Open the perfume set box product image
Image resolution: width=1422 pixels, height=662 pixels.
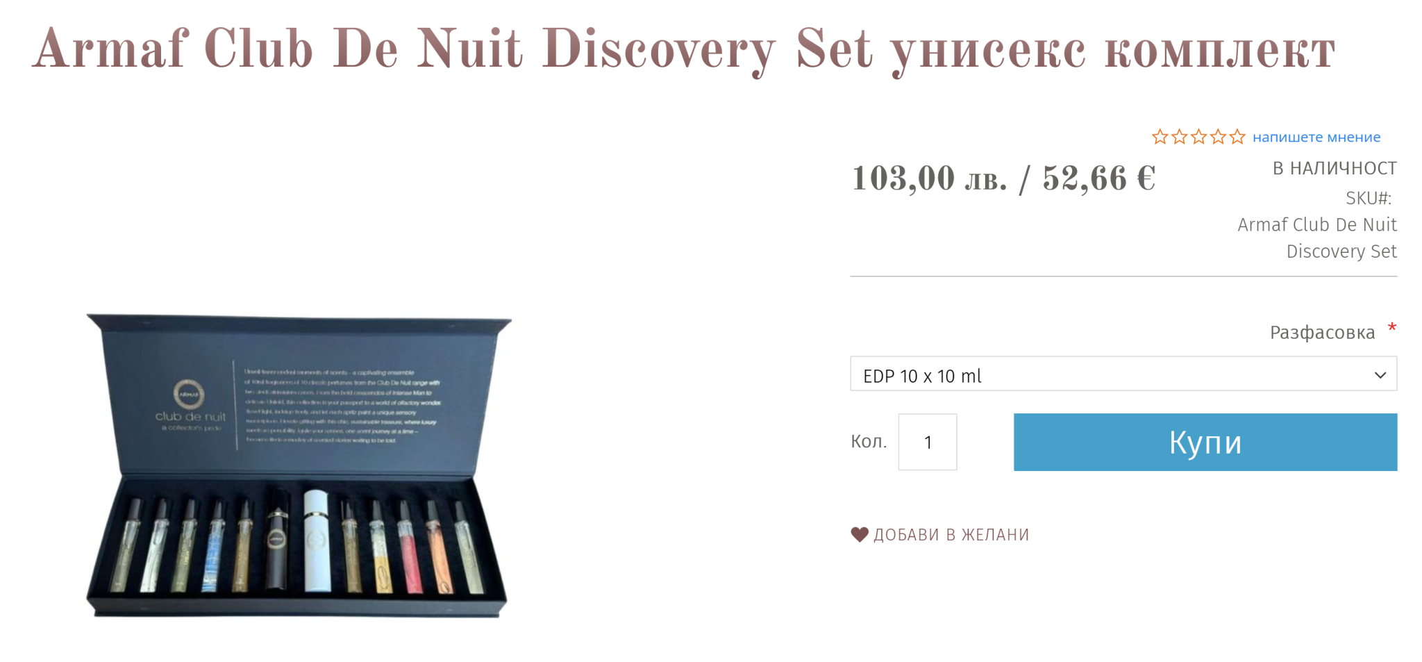[298, 465]
